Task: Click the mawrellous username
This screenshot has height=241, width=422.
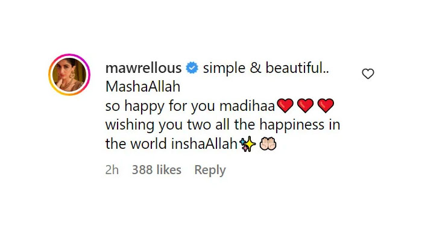Action: pos(143,67)
